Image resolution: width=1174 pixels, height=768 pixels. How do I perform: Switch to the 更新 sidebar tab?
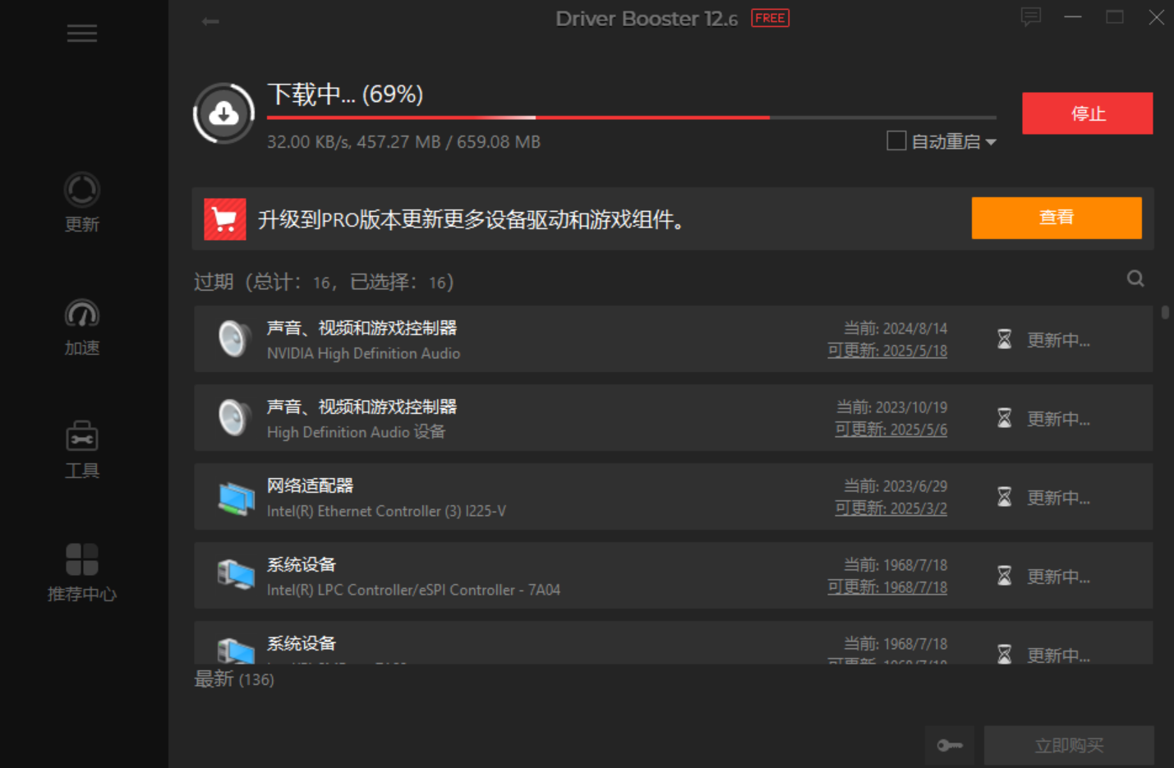pyautogui.click(x=82, y=203)
